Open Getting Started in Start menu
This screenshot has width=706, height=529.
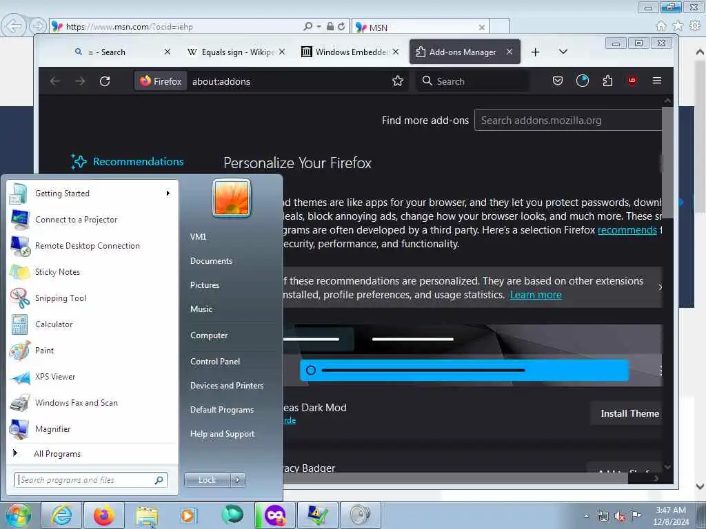pos(93,194)
